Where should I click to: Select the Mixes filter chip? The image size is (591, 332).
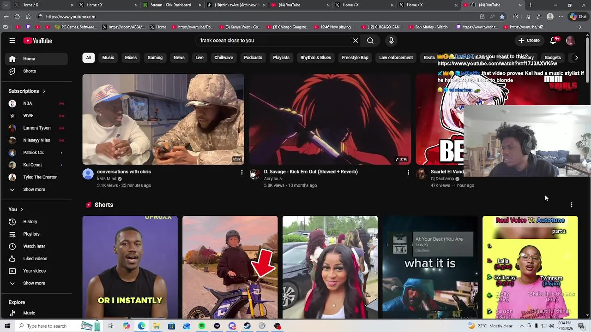[x=131, y=58]
